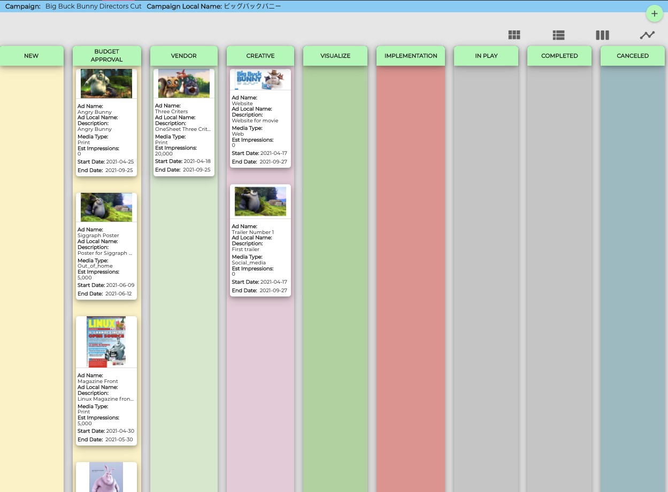Click the description "Website for movie"
This screenshot has height=492, width=668.
255,121
